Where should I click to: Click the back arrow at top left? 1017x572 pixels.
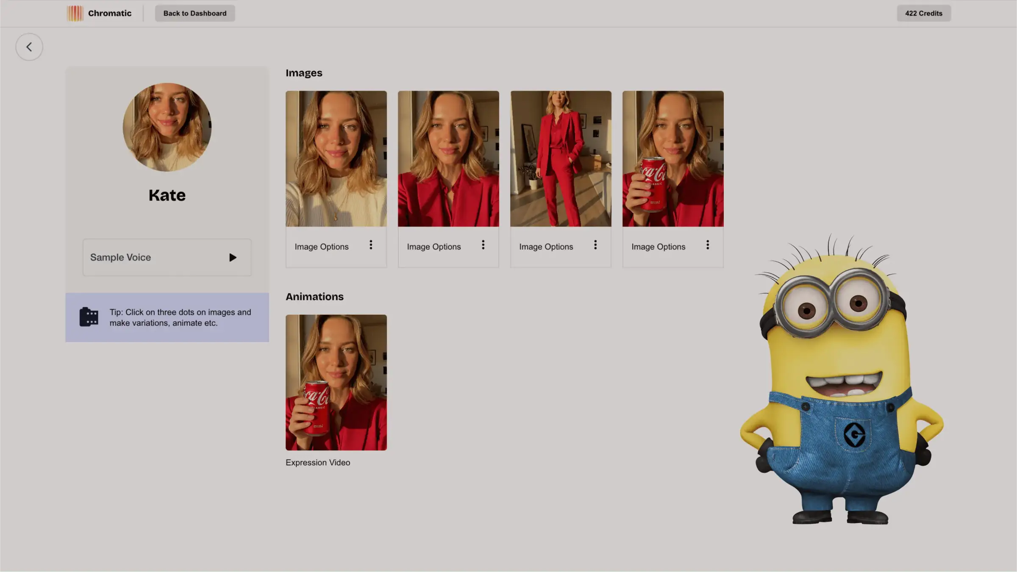point(29,47)
